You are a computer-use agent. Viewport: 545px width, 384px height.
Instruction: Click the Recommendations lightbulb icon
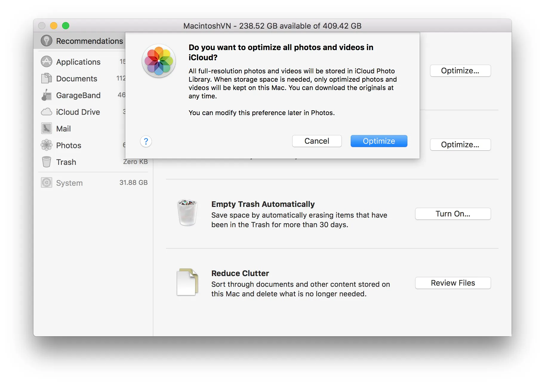click(x=46, y=41)
